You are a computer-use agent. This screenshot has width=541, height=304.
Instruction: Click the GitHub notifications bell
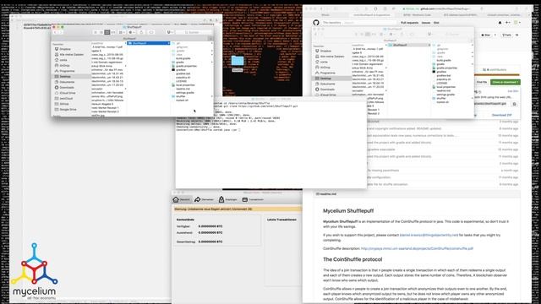click(x=500, y=23)
